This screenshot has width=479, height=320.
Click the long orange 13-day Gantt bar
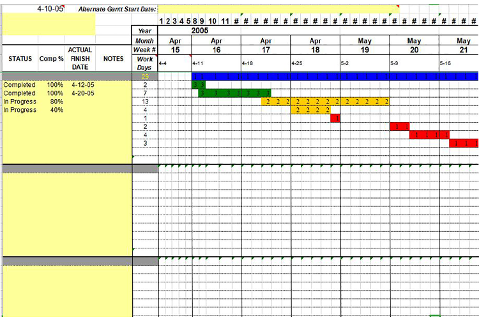point(326,102)
